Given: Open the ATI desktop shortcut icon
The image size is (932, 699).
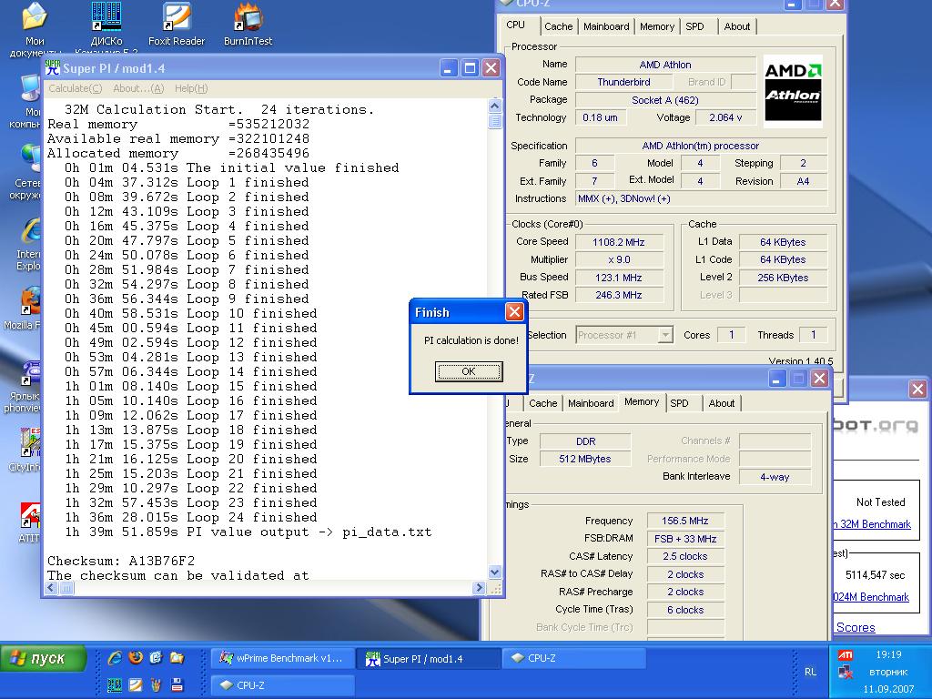Looking at the screenshot, I should click(x=30, y=523).
